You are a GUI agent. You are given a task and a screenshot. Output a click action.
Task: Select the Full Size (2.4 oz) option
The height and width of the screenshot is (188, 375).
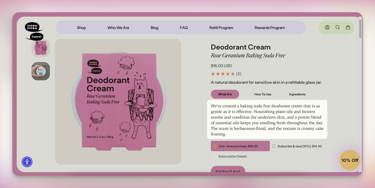(228, 170)
